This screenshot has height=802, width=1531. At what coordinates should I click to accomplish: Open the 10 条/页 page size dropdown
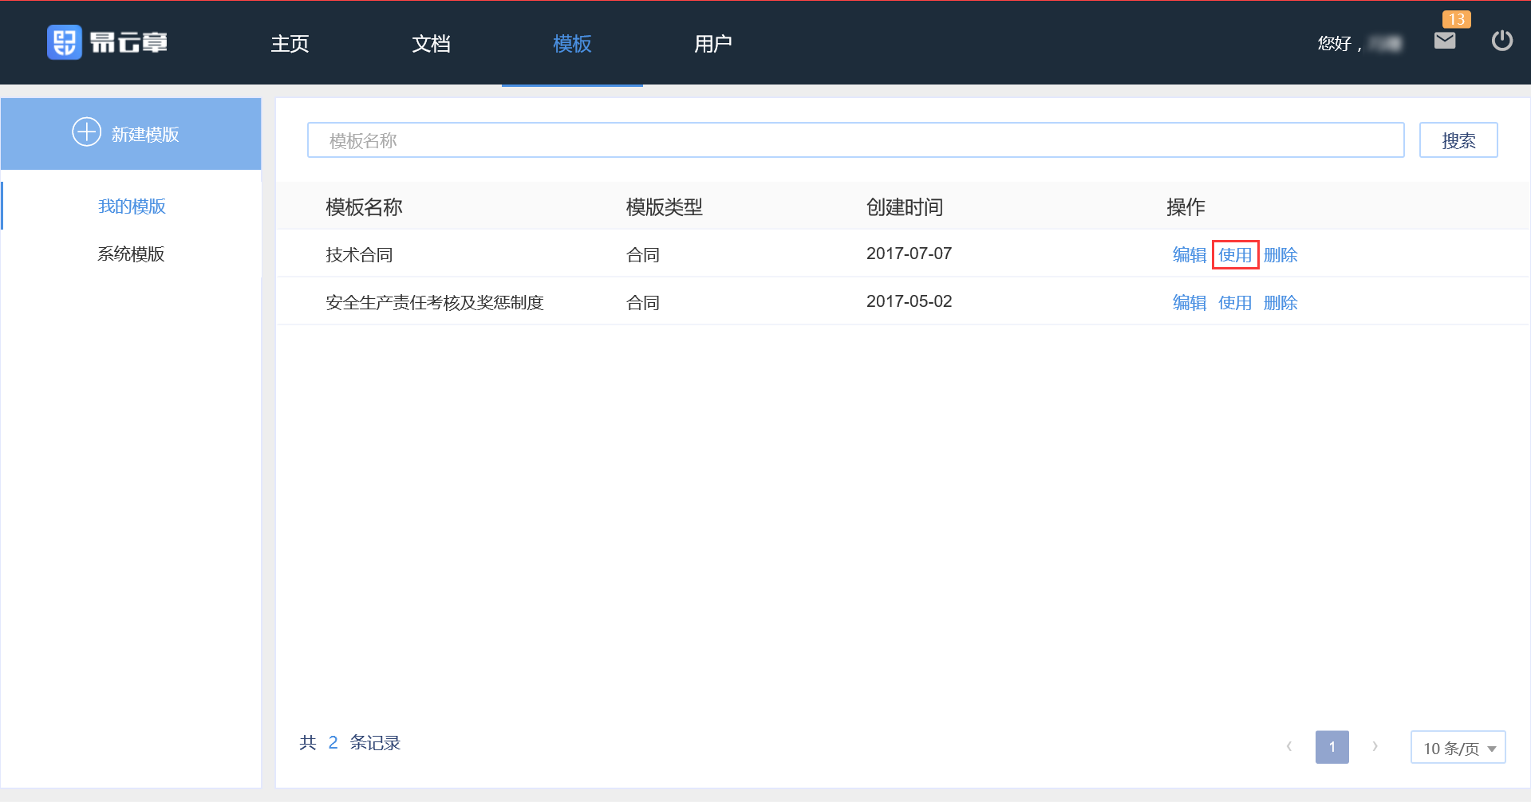pyautogui.click(x=1458, y=748)
